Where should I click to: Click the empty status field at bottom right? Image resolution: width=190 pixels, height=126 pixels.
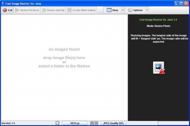173,123
